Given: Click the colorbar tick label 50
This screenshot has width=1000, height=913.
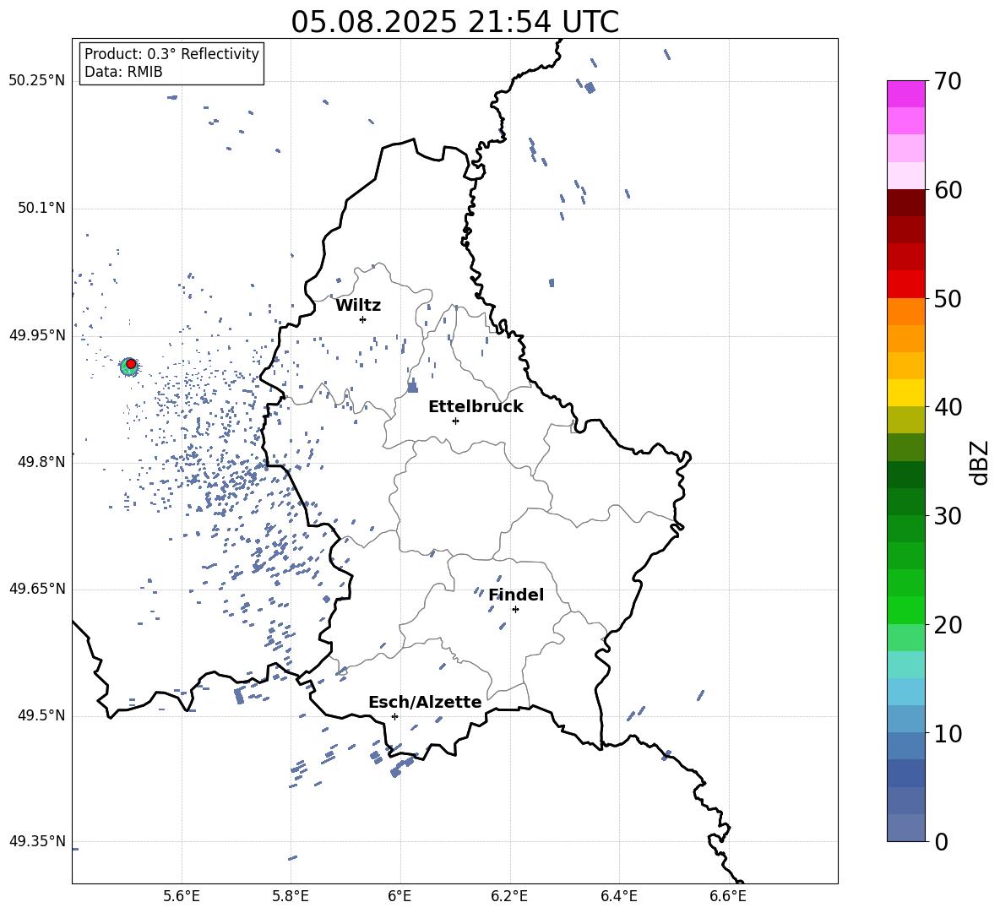Looking at the screenshot, I should (x=948, y=298).
